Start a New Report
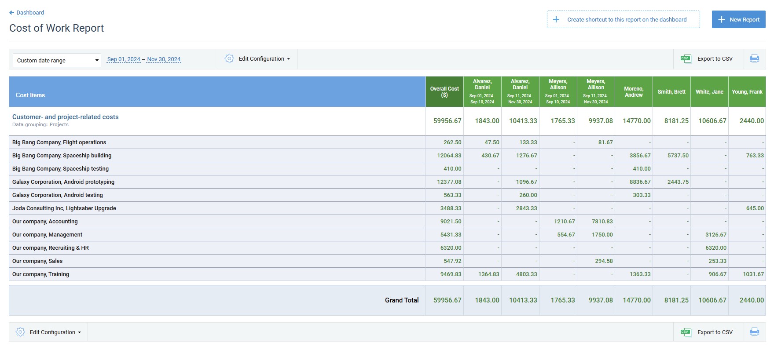The height and width of the screenshot is (346, 774). point(738,19)
